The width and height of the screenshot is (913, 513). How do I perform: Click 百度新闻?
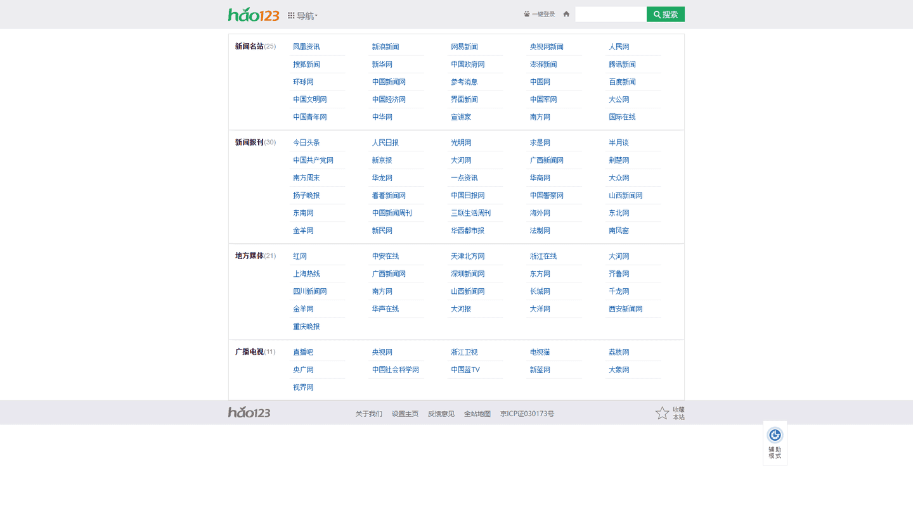[x=622, y=82]
